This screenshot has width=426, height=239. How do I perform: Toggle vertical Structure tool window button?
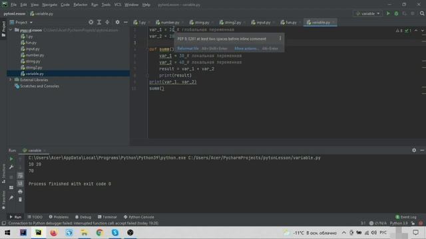tap(3, 173)
